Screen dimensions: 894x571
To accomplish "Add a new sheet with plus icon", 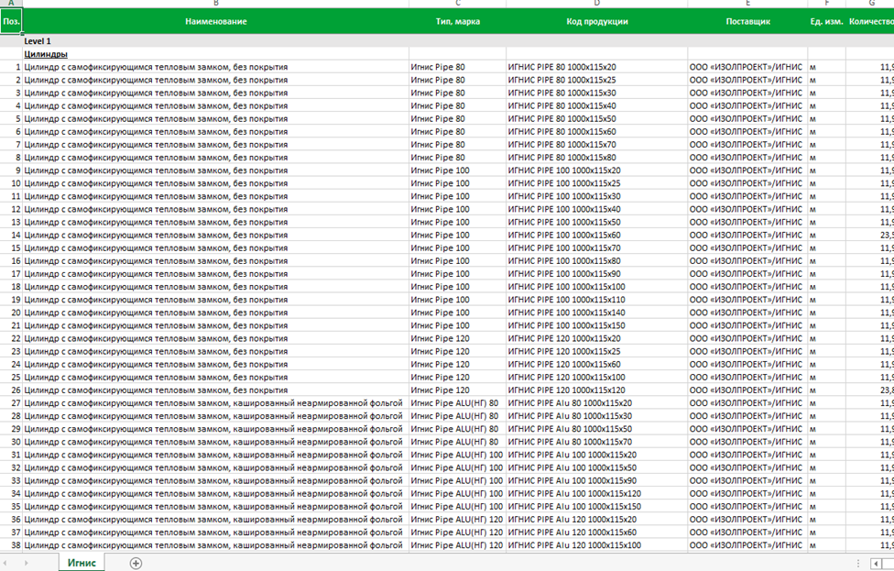I will point(136,563).
